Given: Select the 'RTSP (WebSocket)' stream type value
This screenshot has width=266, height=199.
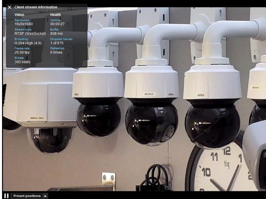Looking at the screenshot, I should [30, 33].
